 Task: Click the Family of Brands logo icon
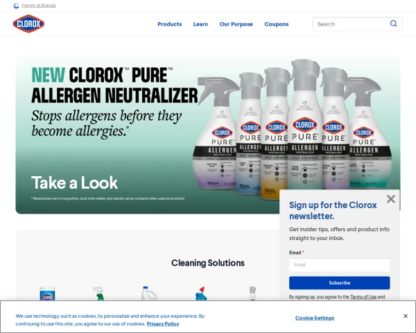click(16, 6)
